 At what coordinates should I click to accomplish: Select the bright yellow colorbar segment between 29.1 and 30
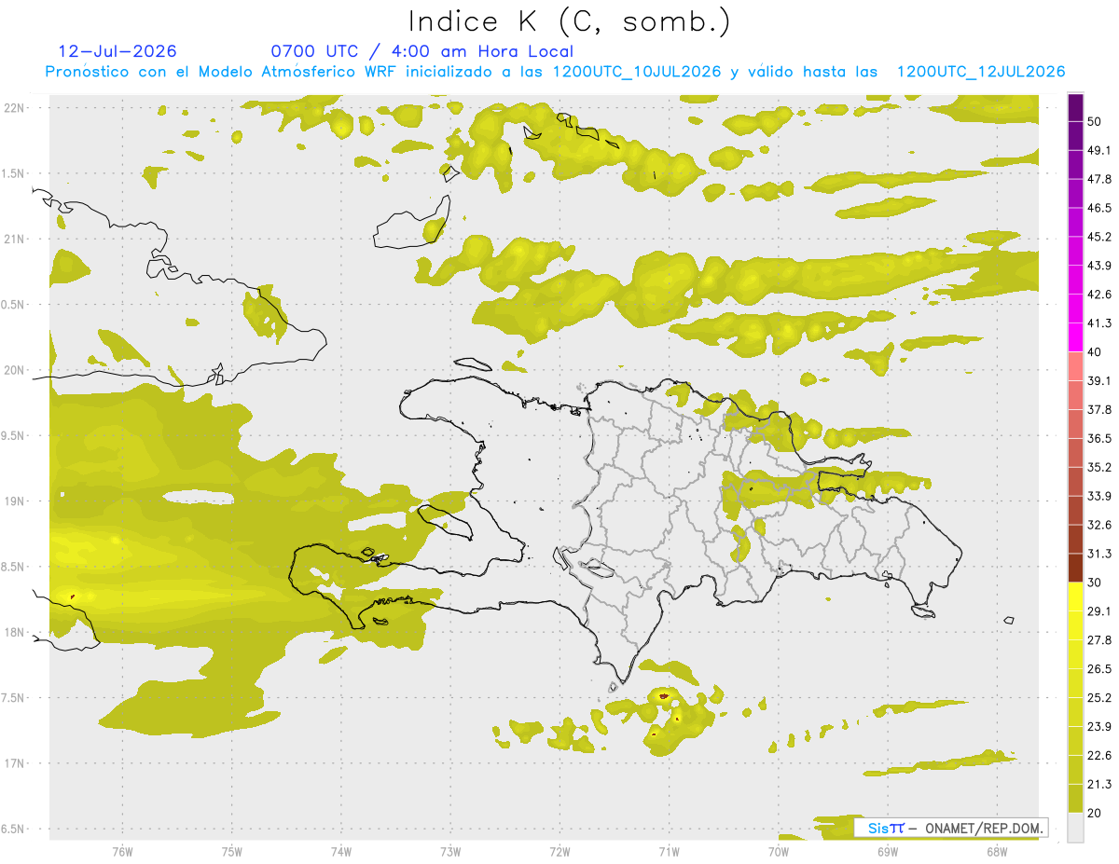1075,597
